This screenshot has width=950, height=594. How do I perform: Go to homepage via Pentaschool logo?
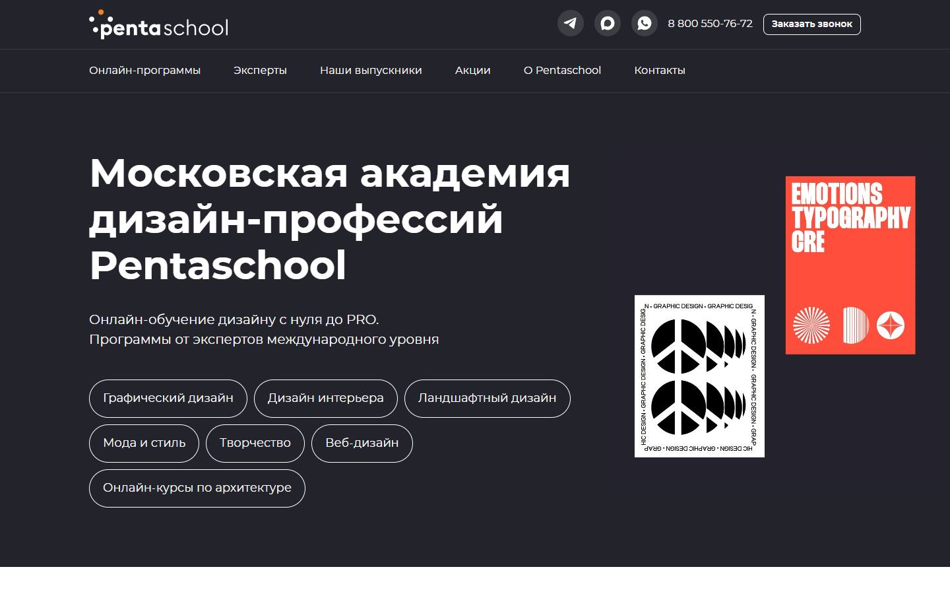coord(158,24)
